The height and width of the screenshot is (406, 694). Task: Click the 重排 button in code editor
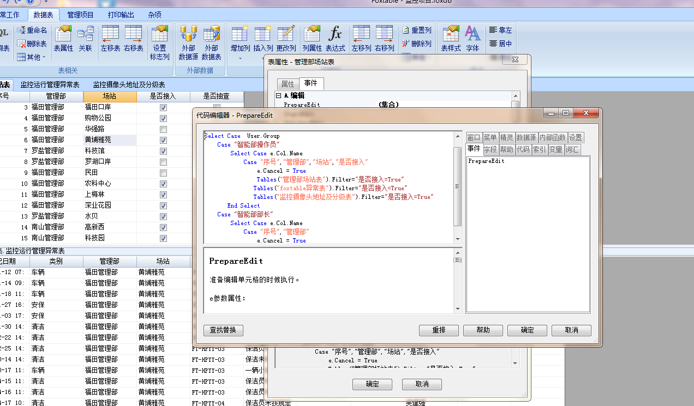(x=439, y=330)
